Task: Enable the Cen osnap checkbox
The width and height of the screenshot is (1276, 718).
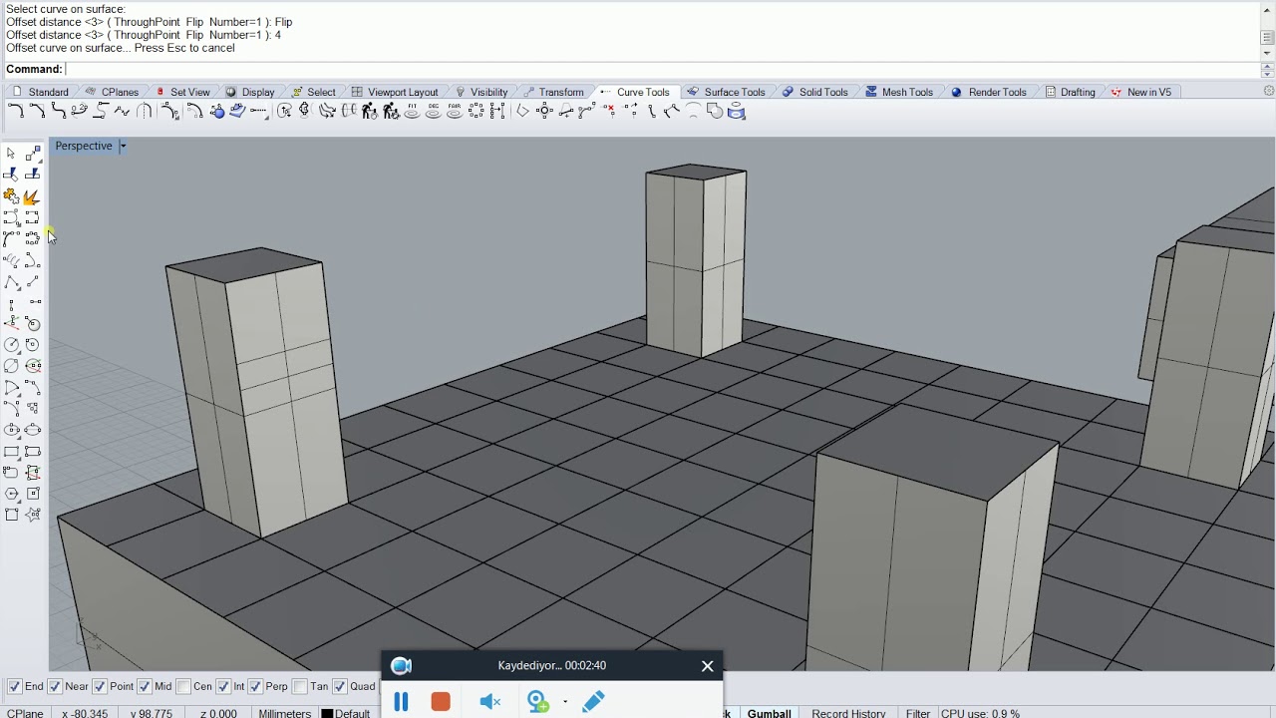Action: pos(183,686)
